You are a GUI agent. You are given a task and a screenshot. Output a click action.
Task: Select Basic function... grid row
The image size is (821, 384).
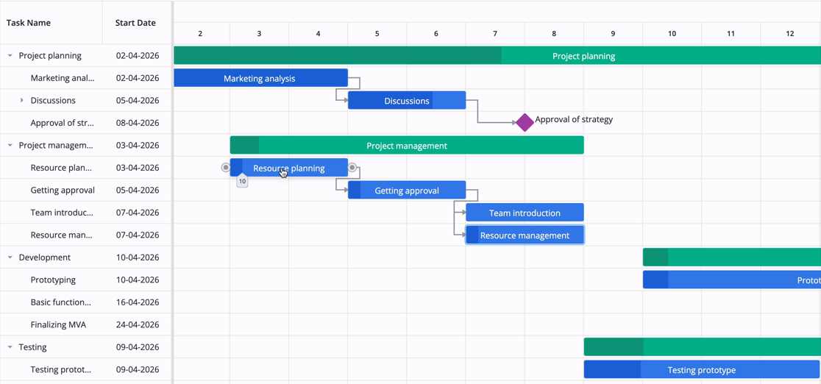tap(85, 302)
